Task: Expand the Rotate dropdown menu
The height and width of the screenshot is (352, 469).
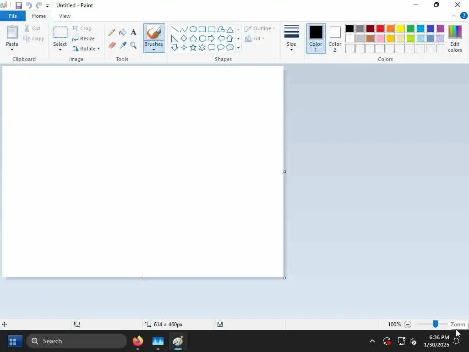Action: pos(99,49)
